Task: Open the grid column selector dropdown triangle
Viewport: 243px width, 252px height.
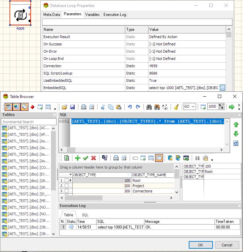Action: pyautogui.click(x=70, y=175)
